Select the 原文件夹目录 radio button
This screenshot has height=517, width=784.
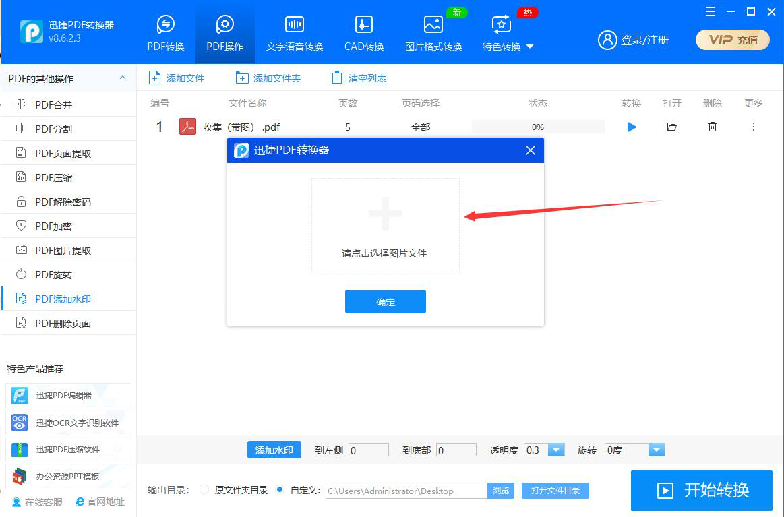(204, 490)
